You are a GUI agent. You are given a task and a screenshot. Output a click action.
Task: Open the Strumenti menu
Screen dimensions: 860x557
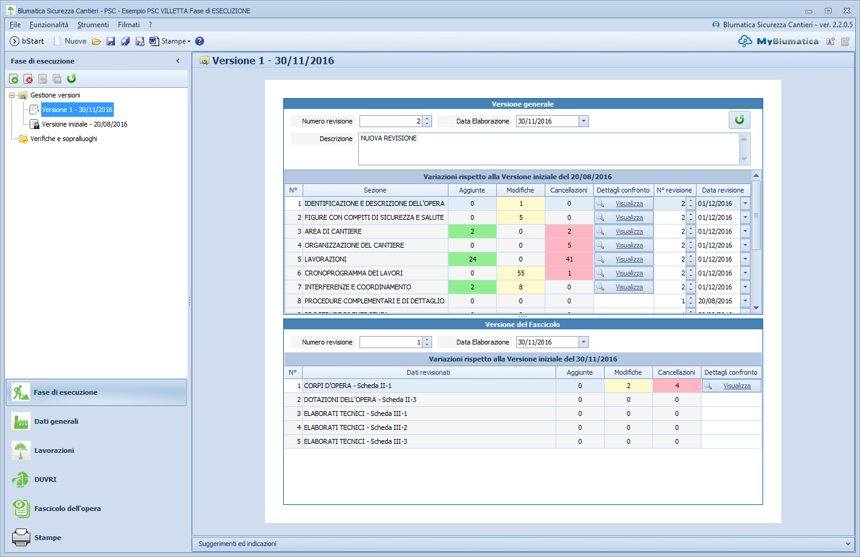(93, 25)
